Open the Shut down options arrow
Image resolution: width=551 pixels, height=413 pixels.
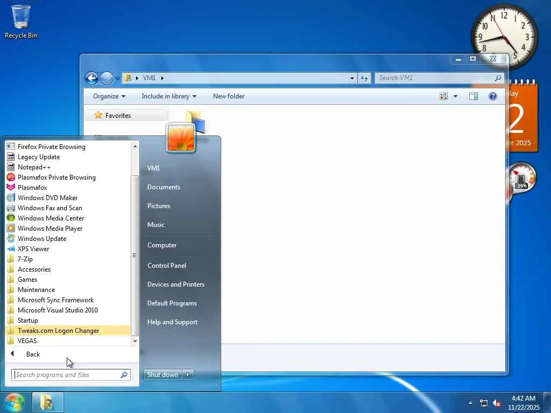tap(188, 375)
